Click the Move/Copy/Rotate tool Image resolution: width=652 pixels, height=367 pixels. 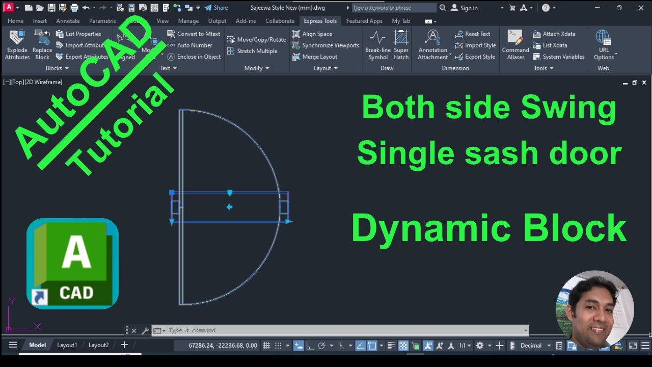(257, 39)
